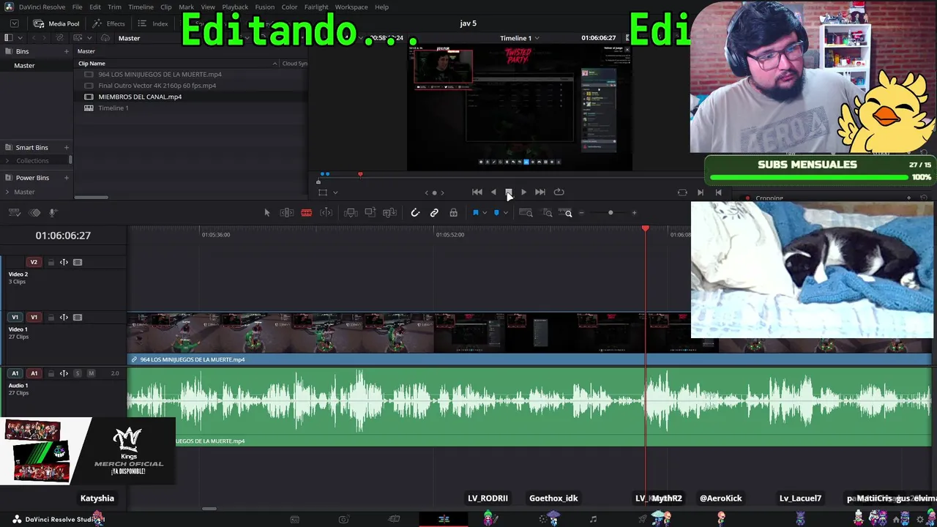Lock the Video 1 track

tap(51, 318)
